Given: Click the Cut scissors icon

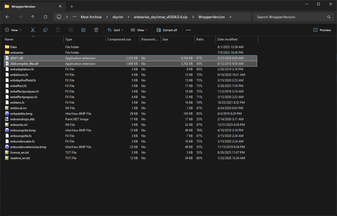Looking at the screenshot, I should [33, 30].
